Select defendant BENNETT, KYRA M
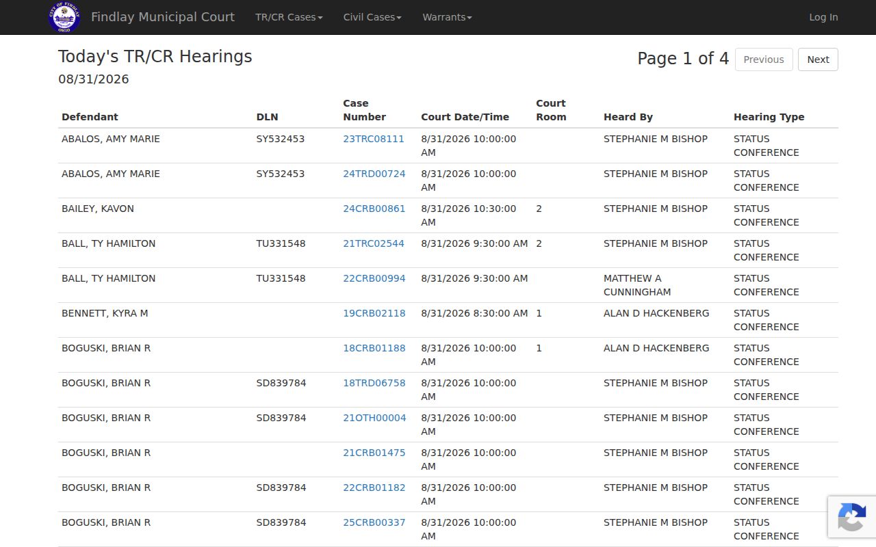 [x=105, y=313]
